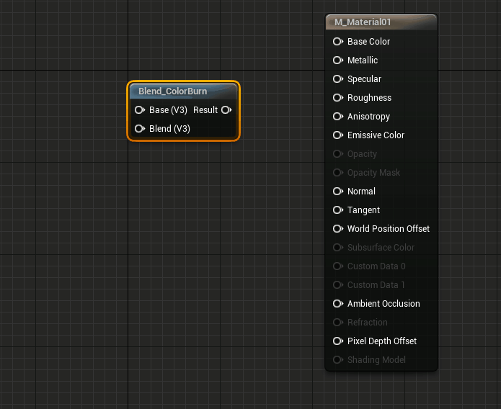The width and height of the screenshot is (501, 409).
Task: Click the Custom Data 0 pin
Action: (x=338, y=266)
